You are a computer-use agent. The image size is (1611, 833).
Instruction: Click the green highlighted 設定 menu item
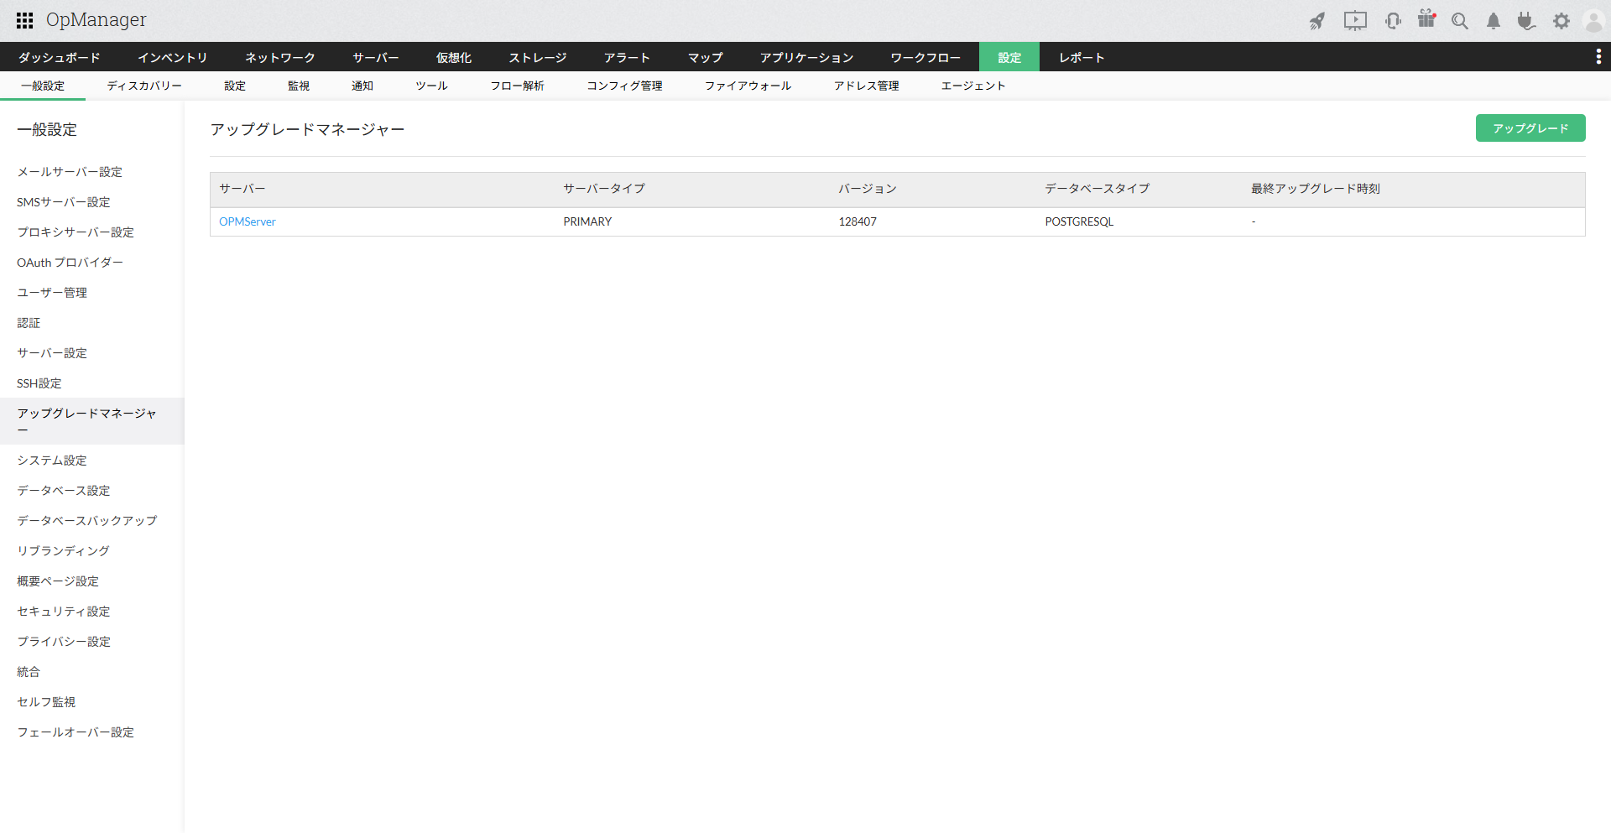point(1009,57)
